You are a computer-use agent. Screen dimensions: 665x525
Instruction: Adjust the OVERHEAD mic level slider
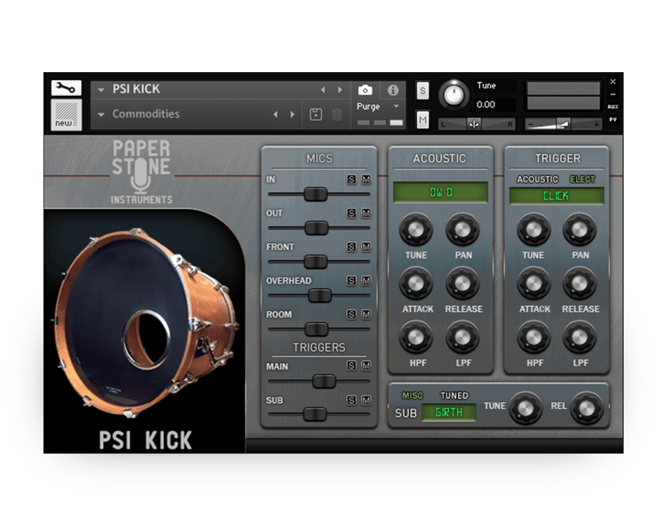pyautogui.click(x=320, y=295)
